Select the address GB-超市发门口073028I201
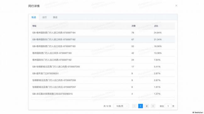 pyautogui.click(x=46, y=73)
